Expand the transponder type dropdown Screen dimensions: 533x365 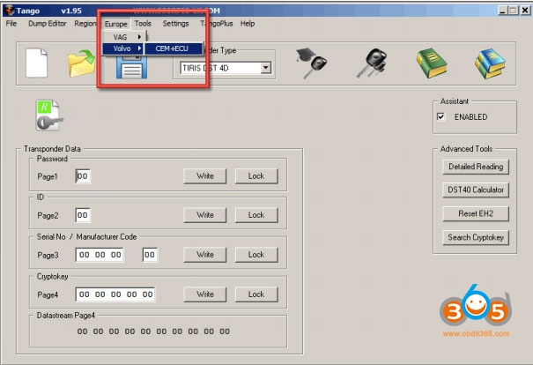coord(266,68)
